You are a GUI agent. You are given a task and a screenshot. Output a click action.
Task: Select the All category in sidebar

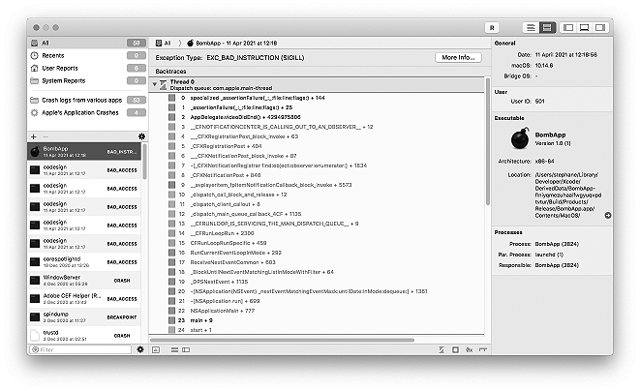(x=87, y=43)
